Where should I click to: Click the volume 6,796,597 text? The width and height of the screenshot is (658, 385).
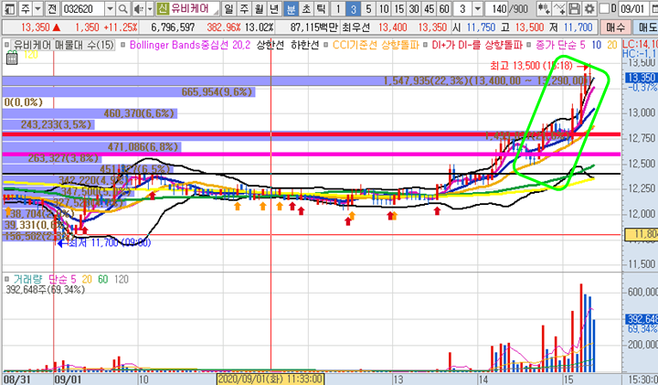point(173,27)
